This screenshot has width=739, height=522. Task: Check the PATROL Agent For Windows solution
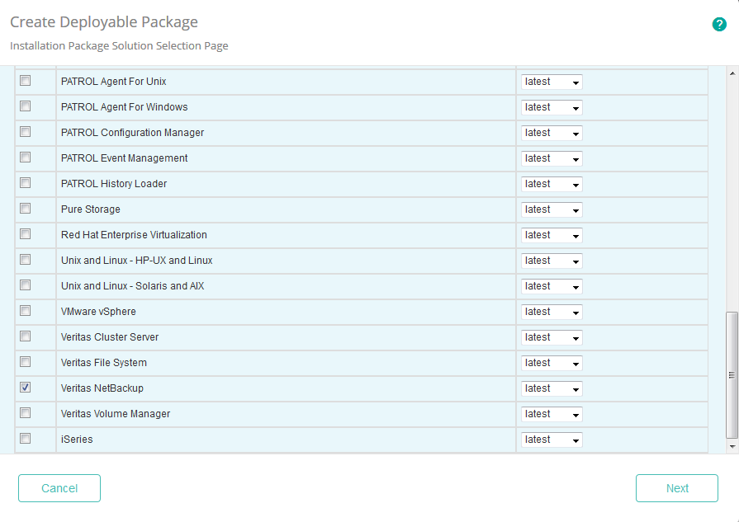point(25,106)
